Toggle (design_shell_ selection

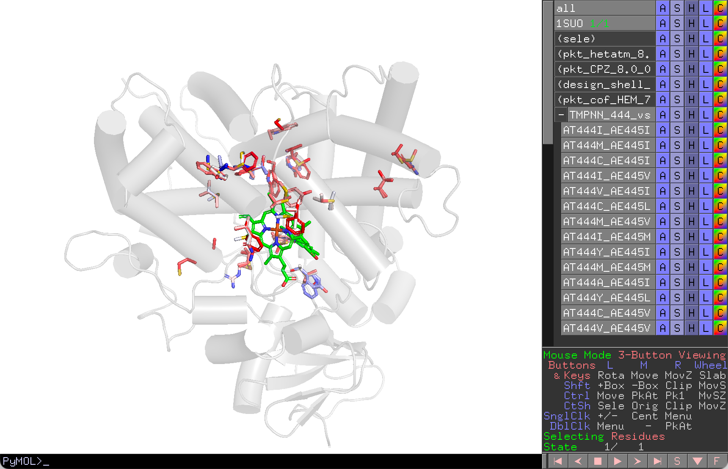(x=605, y=84)
